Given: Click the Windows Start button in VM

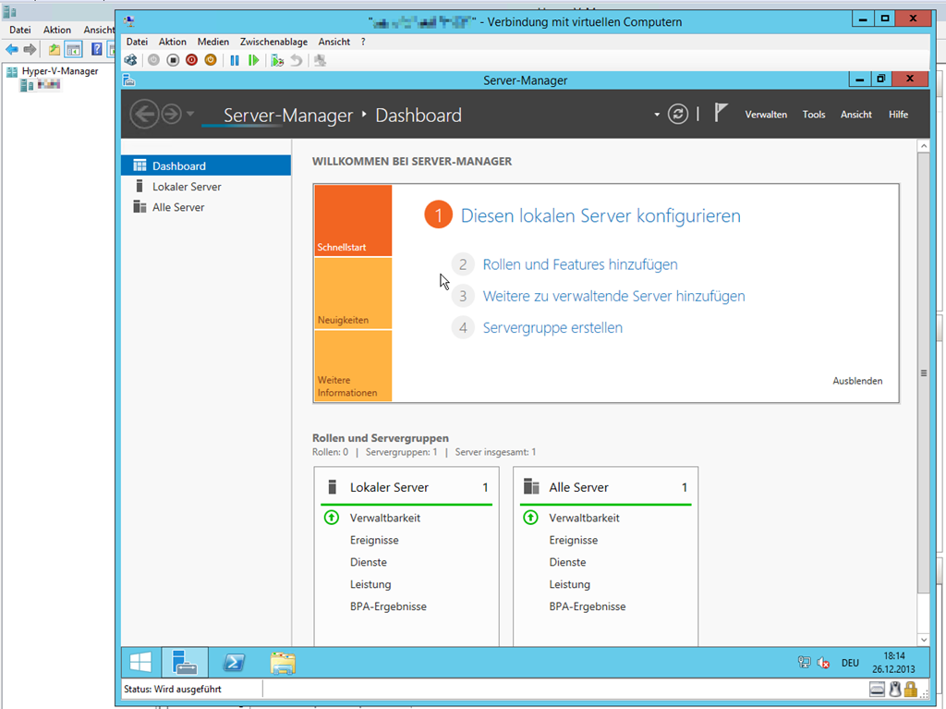Looking at the screenshot, I should click(x=140, y=663).
